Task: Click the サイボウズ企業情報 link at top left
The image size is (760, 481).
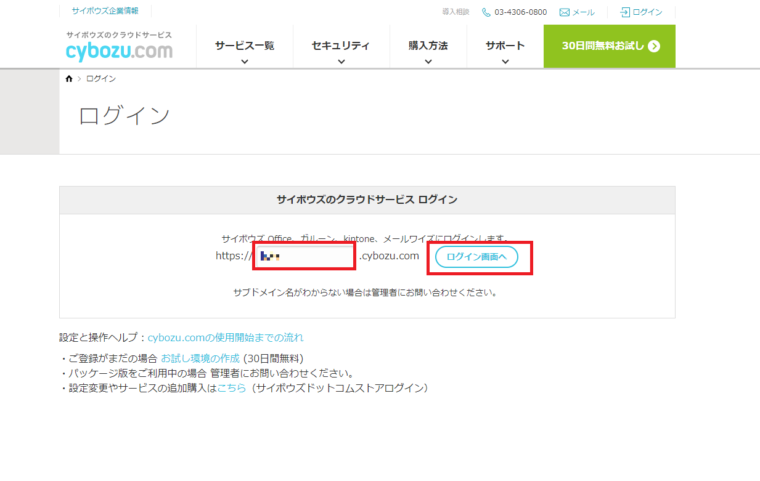Action: click(x=105, y=10)
